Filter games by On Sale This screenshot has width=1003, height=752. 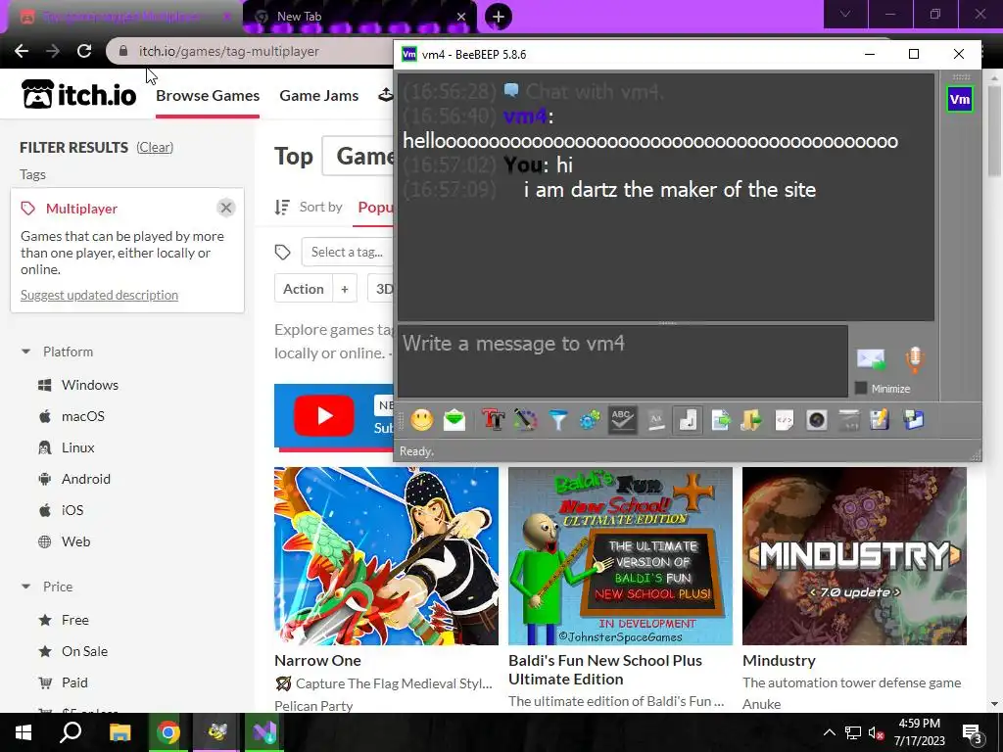[84, 651]
